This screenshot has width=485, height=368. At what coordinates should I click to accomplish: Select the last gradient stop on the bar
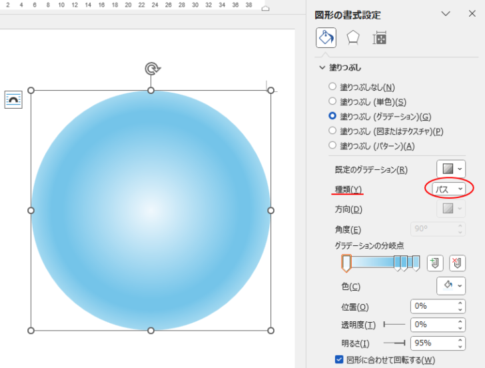pos(416,263)
